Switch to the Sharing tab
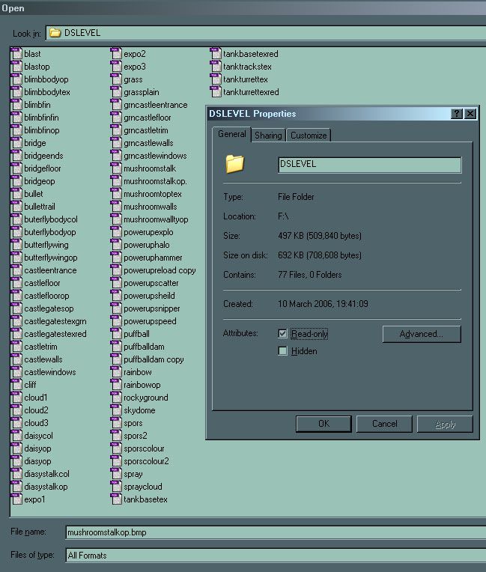 tap(268, 136)
